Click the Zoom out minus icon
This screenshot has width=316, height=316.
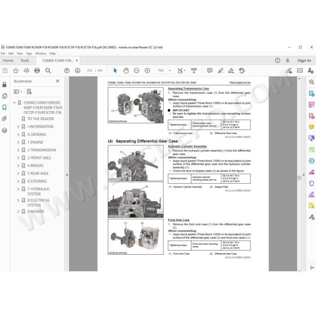point(137,70)
